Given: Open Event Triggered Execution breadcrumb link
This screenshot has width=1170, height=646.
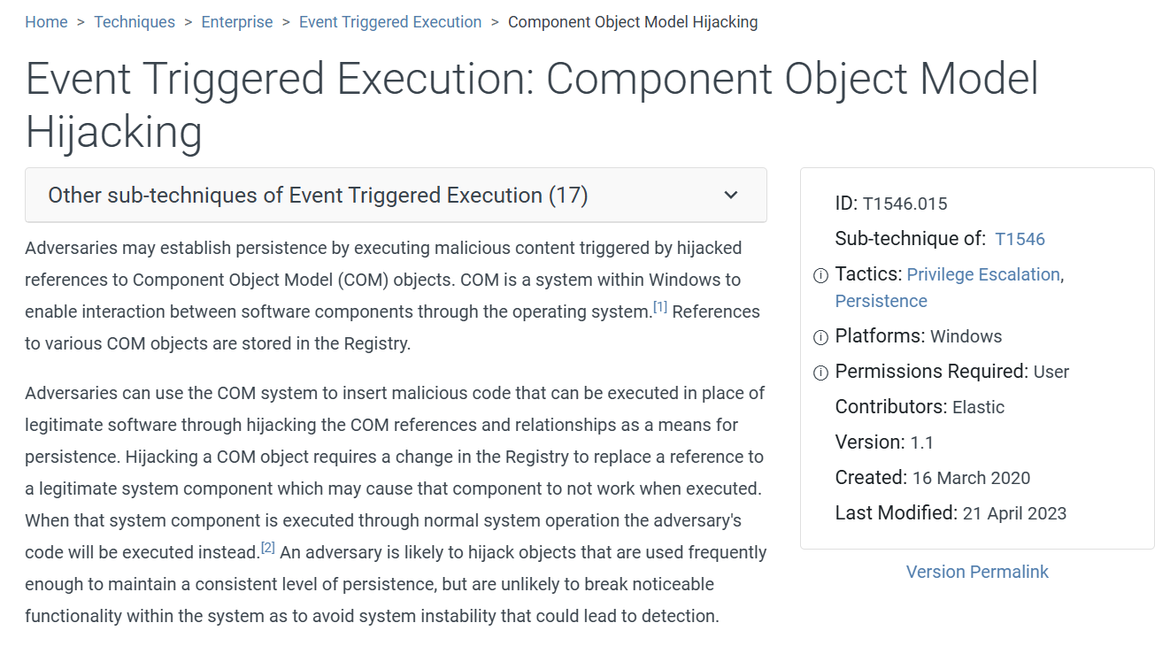Looking at the screenshot, I should pyautogui.click(x=390, y=22).
